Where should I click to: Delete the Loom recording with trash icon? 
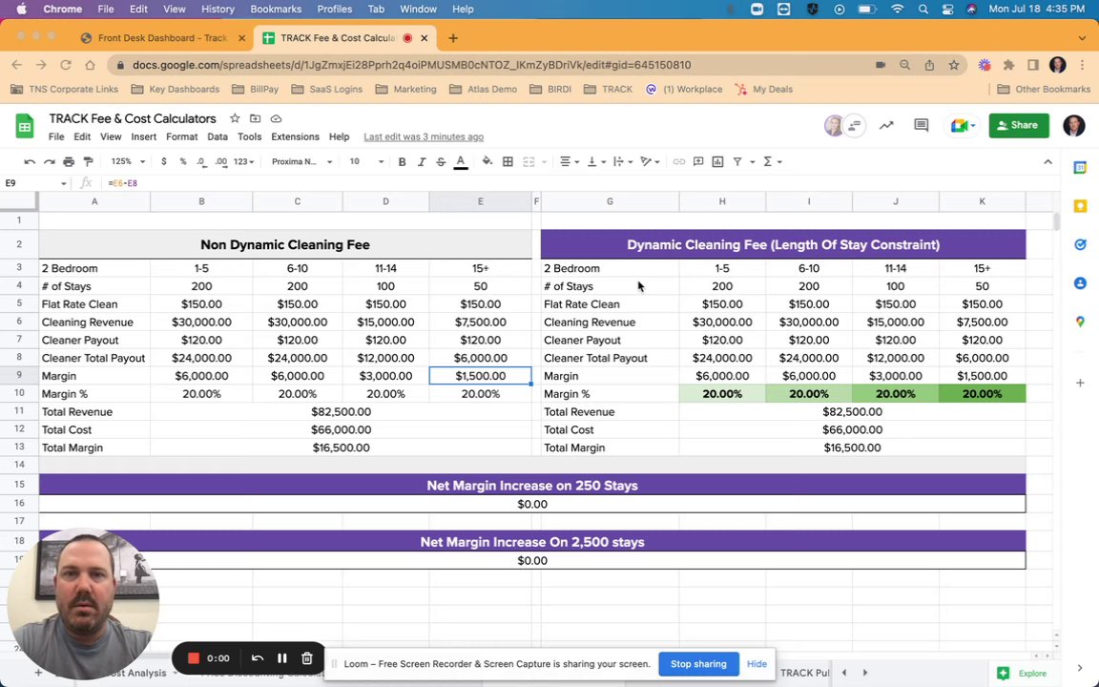[307, 658]
